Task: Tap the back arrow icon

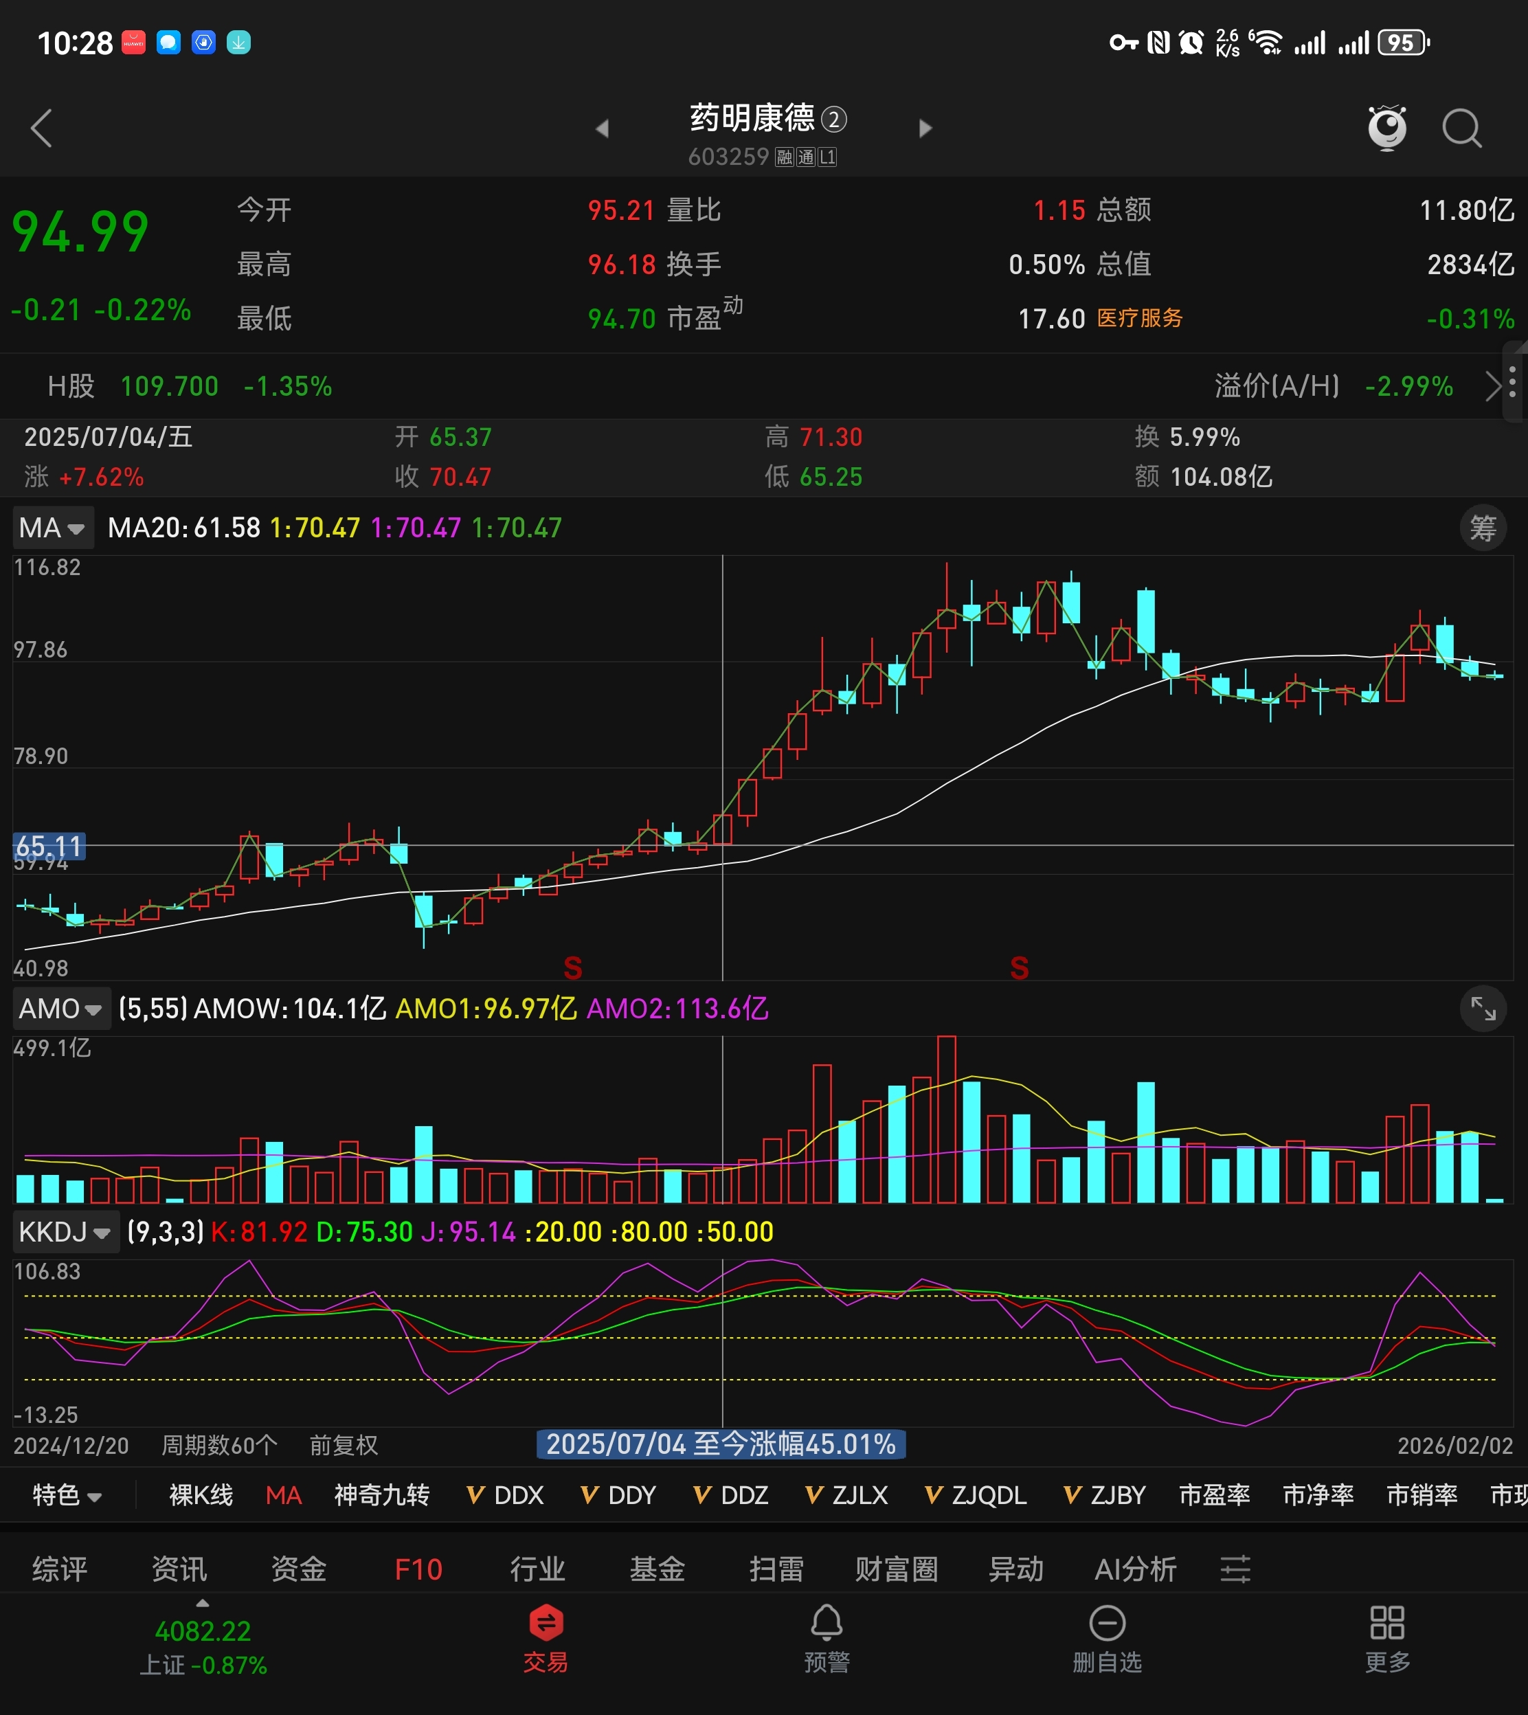Action: (41, 128)
